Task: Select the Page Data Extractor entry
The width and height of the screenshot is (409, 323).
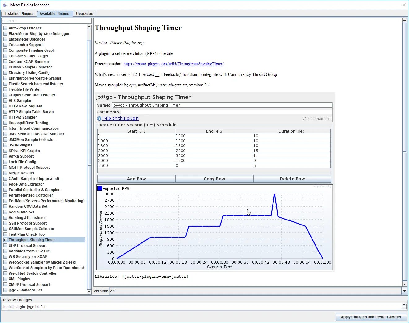Action: (26, 184)
